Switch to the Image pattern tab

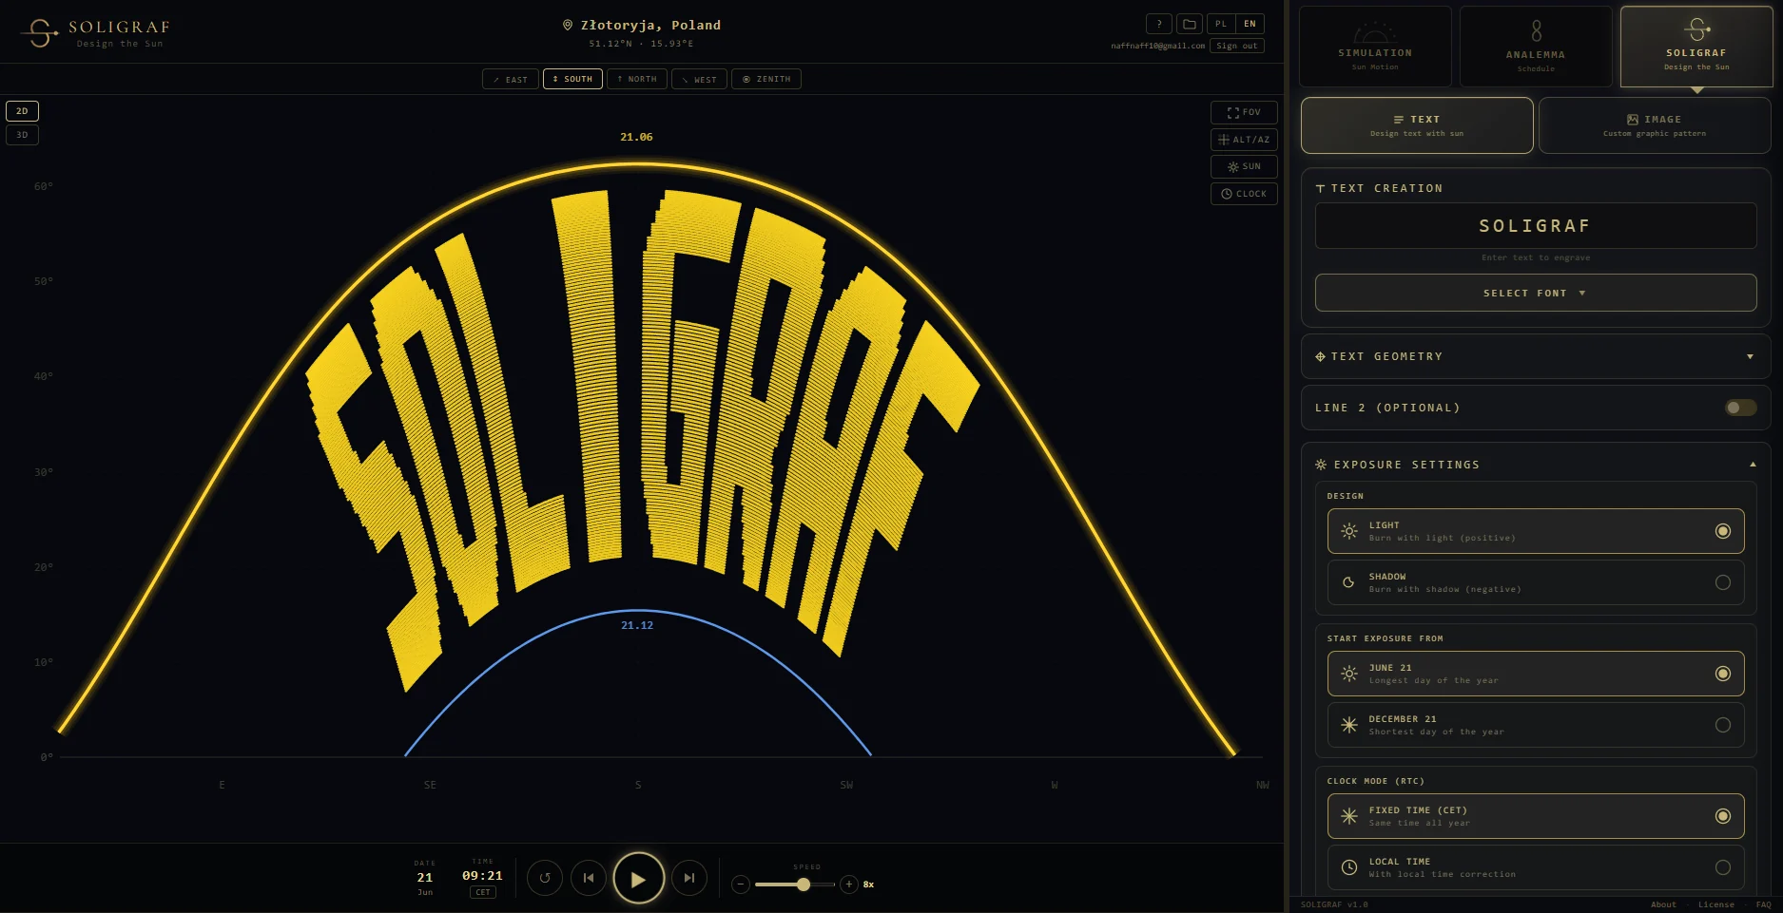click(1655, 125)
